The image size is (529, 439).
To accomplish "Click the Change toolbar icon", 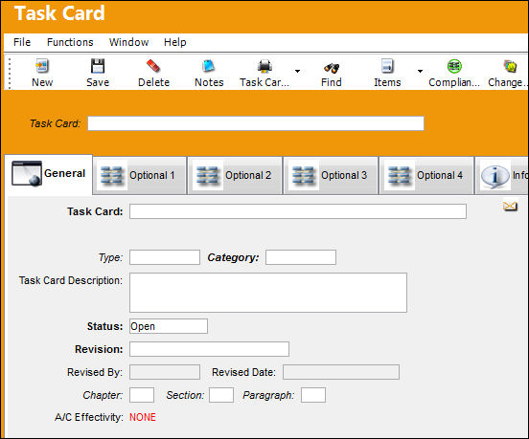I will tap(510, 66).
